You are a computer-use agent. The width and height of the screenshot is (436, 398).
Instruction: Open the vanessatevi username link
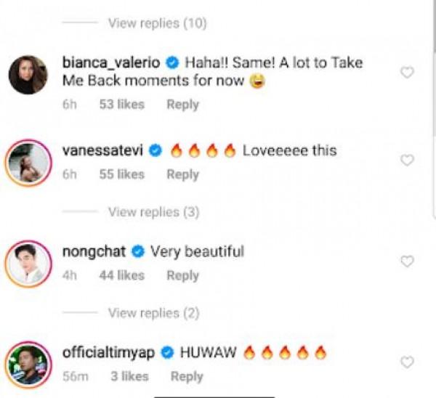105,150
